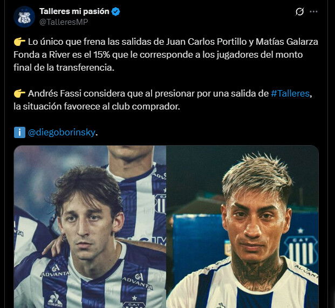Click the Advanta sponsor logo on left jersey

tap(55, 271)
